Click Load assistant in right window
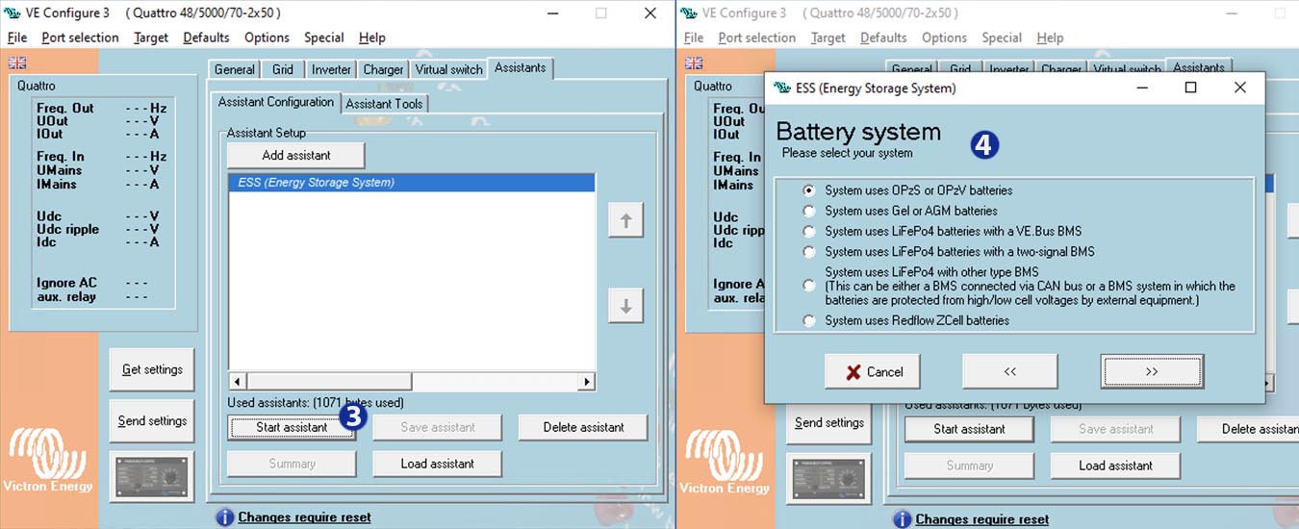The width and height of the screenshot is (1299, 529). 1115,466
